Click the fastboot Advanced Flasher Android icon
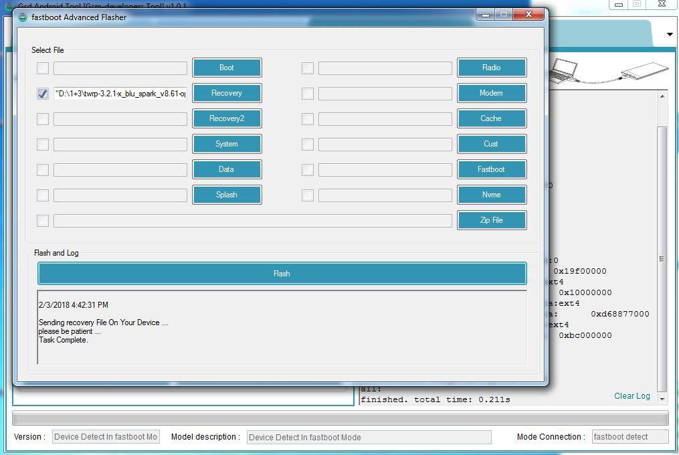The width and height of the screenshot is (679, 455). (x=23, y=17)
